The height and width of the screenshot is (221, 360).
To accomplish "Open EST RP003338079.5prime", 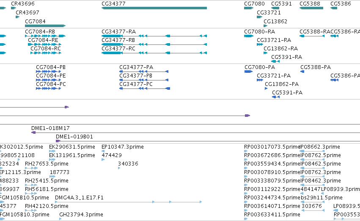I will point(272,180).
